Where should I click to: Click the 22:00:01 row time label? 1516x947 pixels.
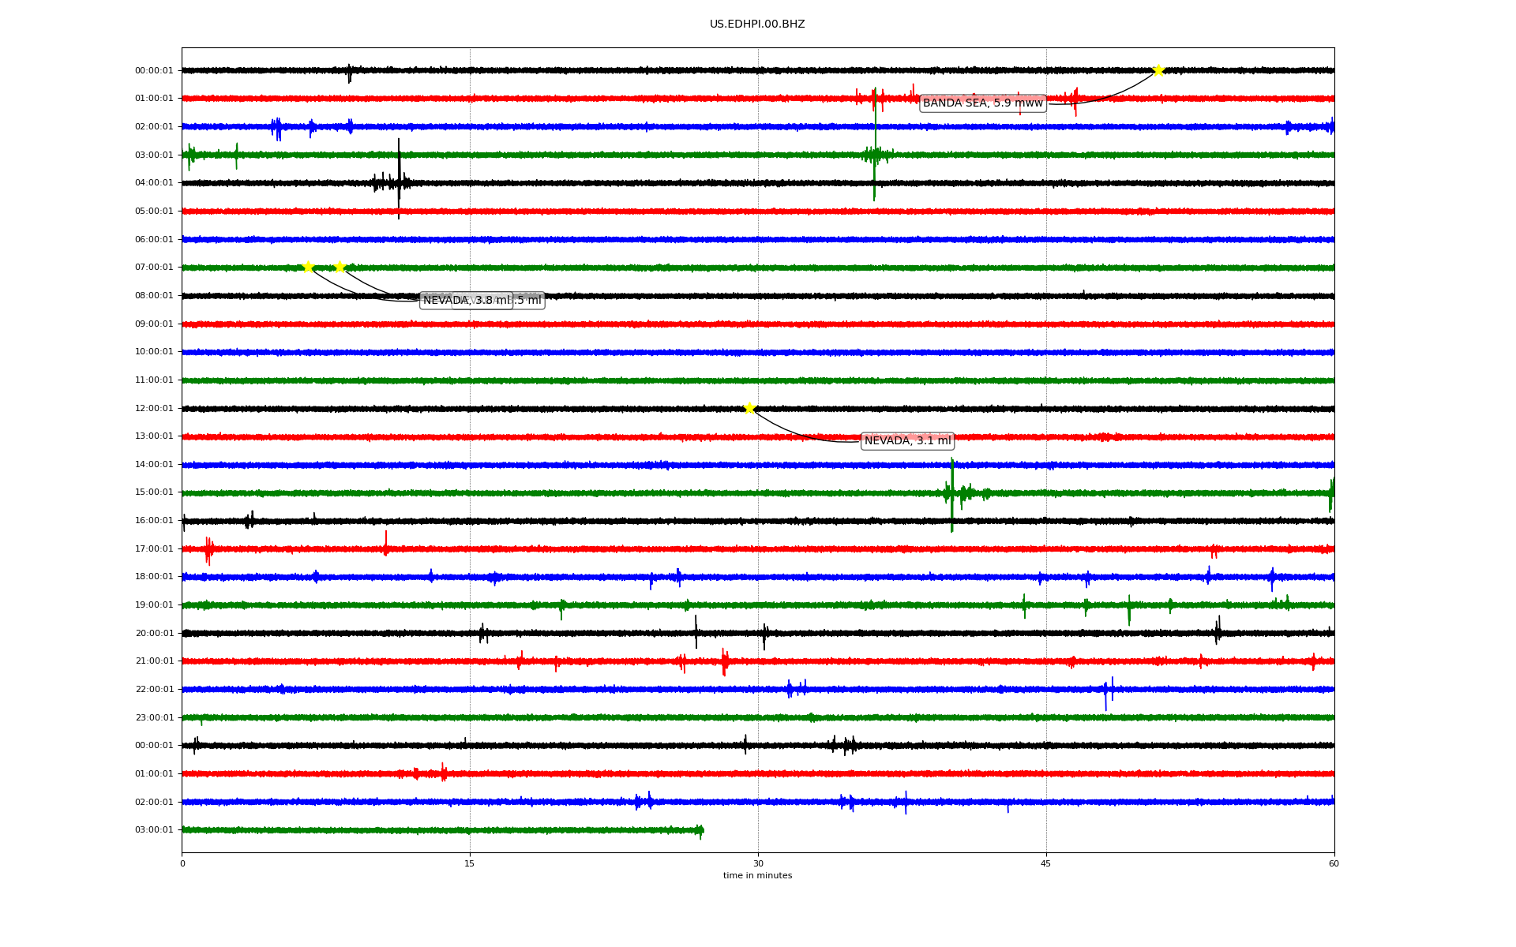(154, 690)
